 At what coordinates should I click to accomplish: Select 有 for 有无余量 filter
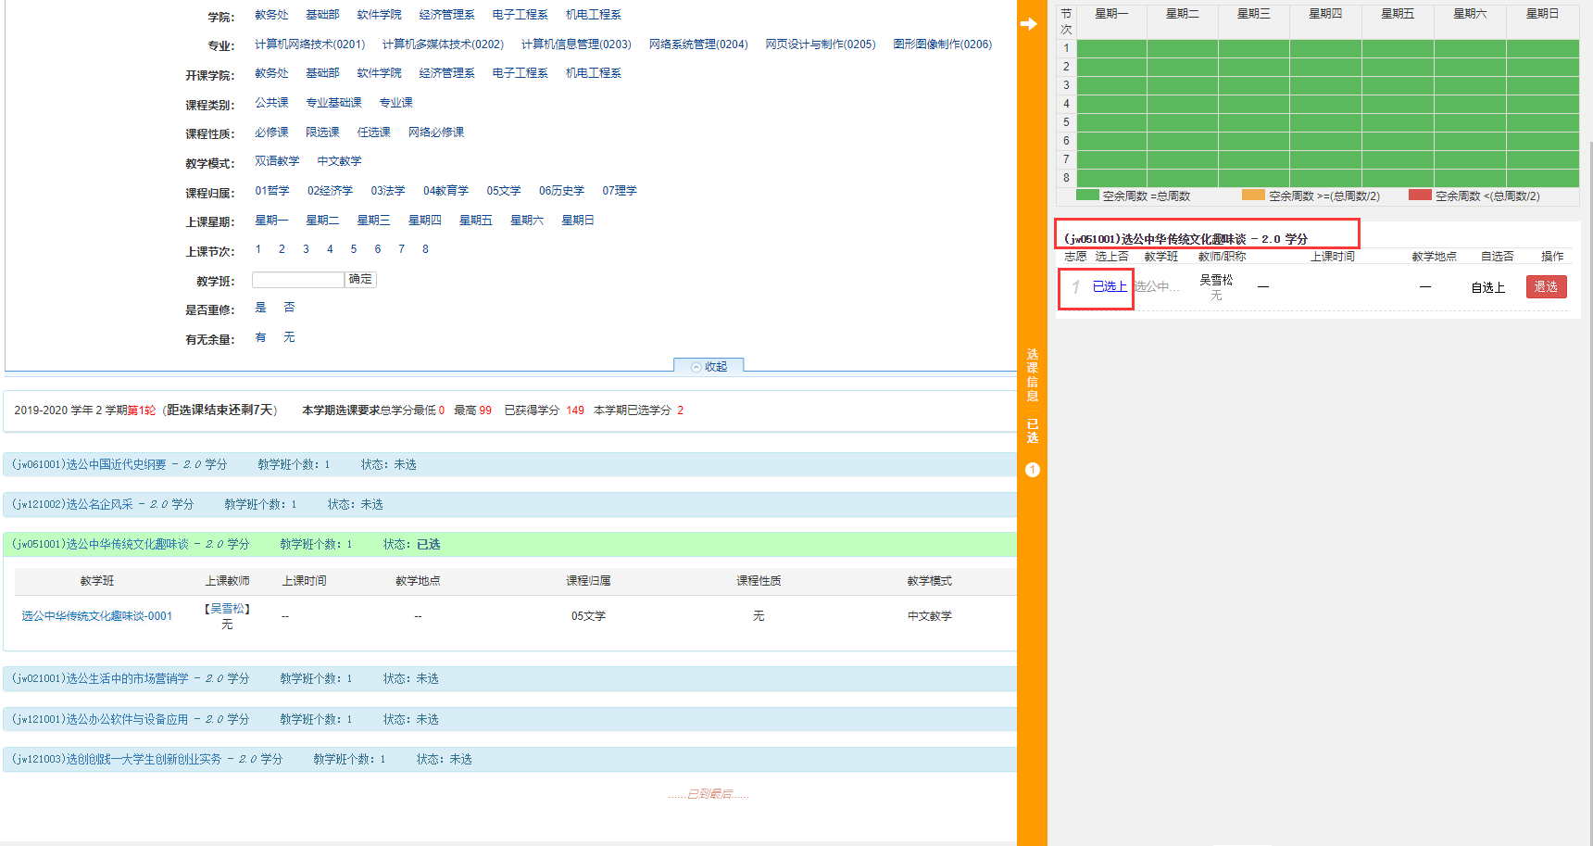point(260,337)
